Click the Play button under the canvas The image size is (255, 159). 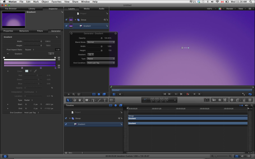tap(181, 94)
